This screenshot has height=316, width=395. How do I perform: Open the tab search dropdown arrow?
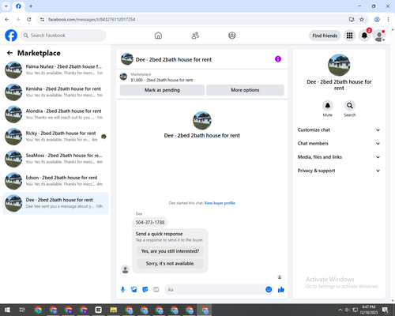[6, 6]
